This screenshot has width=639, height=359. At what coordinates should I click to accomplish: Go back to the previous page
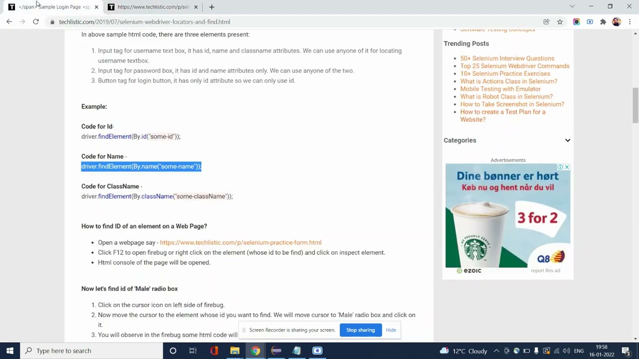point(9,22)
